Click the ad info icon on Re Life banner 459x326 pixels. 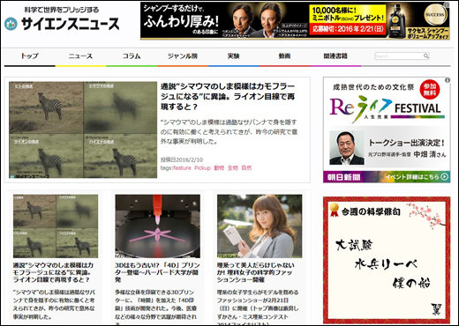click(448, 80)
